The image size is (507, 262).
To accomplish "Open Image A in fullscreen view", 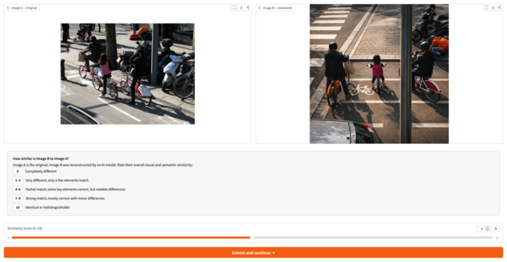I will coord(235,8).
